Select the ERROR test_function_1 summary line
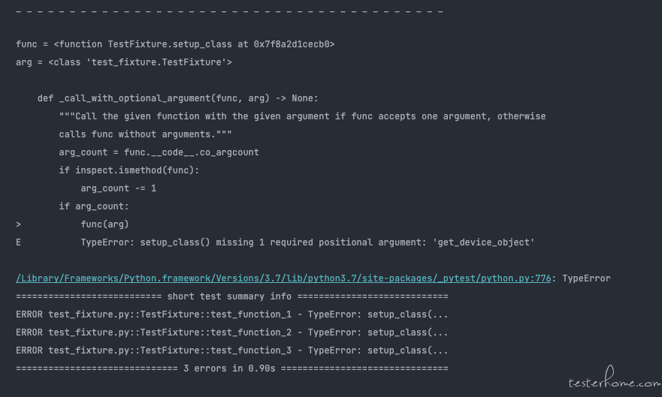 [x=231, y=314]
